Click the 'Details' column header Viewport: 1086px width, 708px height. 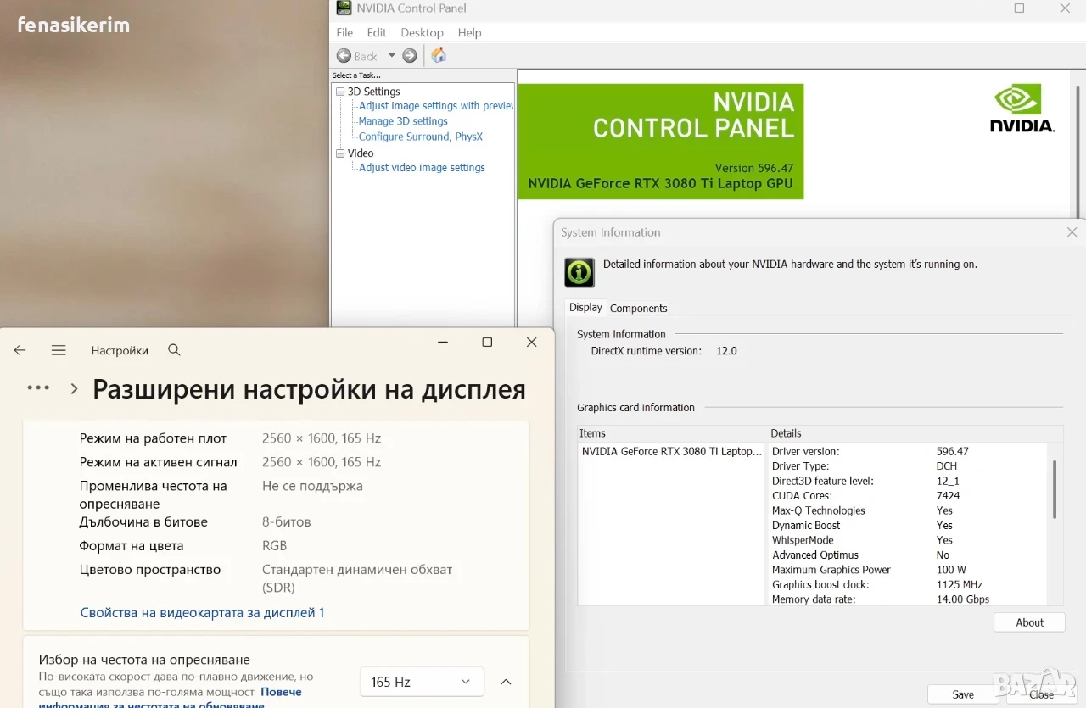(915, 433)
